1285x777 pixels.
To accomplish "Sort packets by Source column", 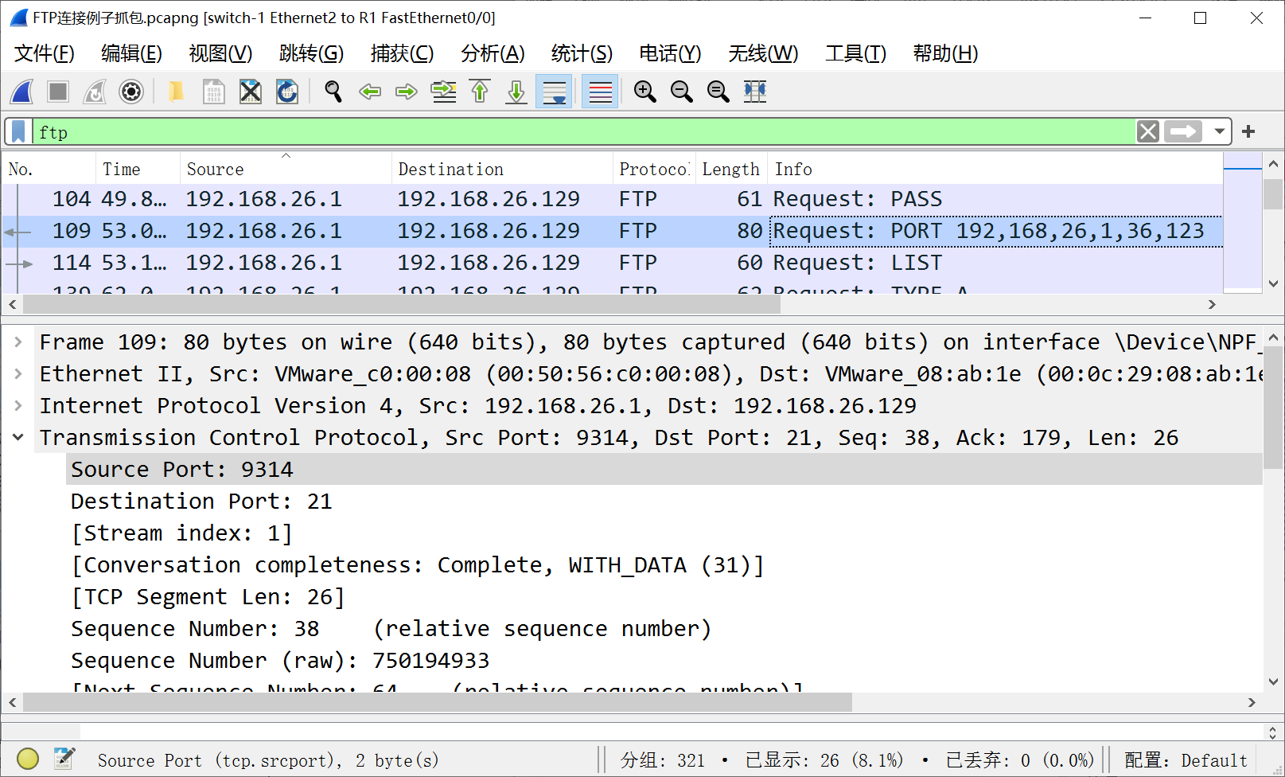I will [286, 169].
